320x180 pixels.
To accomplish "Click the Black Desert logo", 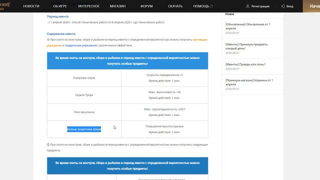I will [x=5, y=6].
